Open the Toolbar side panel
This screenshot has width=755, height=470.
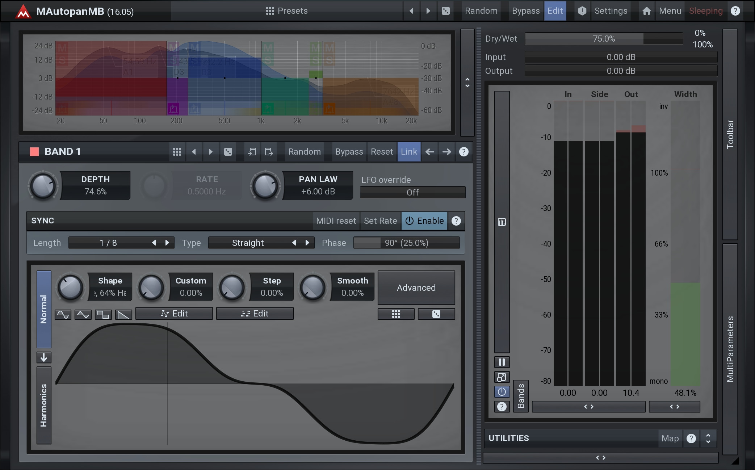[x=730, y=134]
